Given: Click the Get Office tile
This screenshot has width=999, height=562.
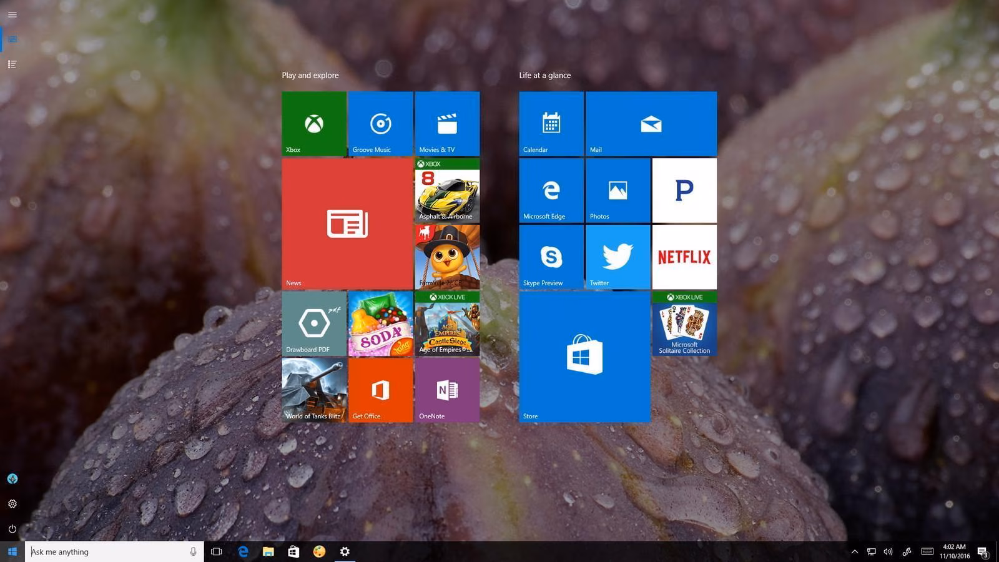Looking at the screenshot, I should coord(380,390).
